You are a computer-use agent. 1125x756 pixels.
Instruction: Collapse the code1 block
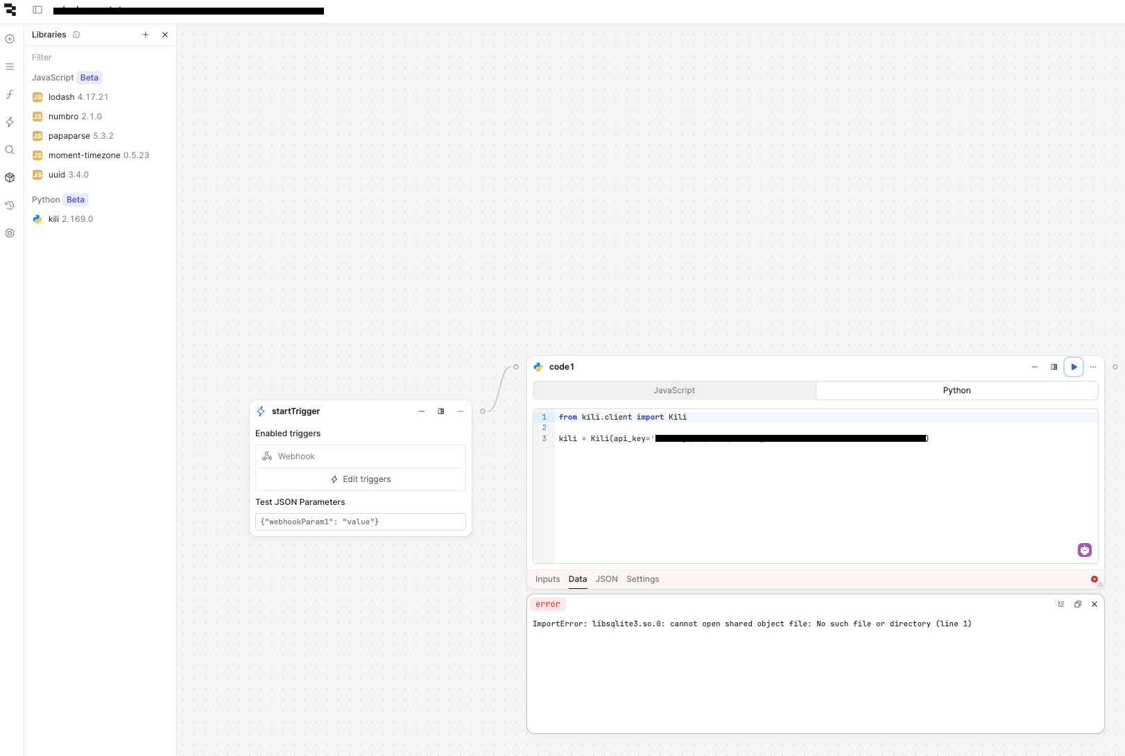point(1035,367)
